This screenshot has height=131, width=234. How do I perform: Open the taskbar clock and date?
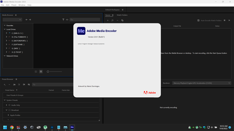point(223,127)
